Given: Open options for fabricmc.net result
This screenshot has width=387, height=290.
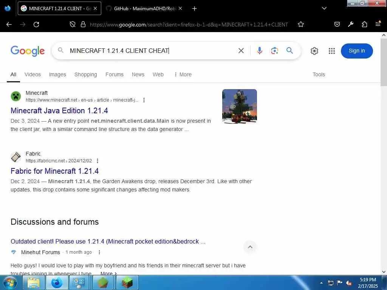Looking at the screenshot, I should (98, 161).
